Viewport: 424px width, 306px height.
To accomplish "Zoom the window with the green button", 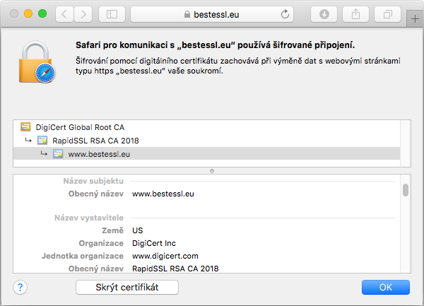I will pos(42,13).
